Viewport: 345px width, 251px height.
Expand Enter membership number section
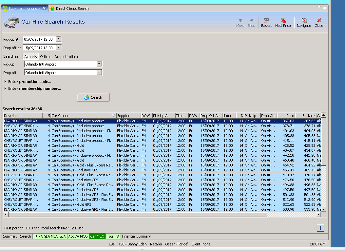click(x=34, y=88)
